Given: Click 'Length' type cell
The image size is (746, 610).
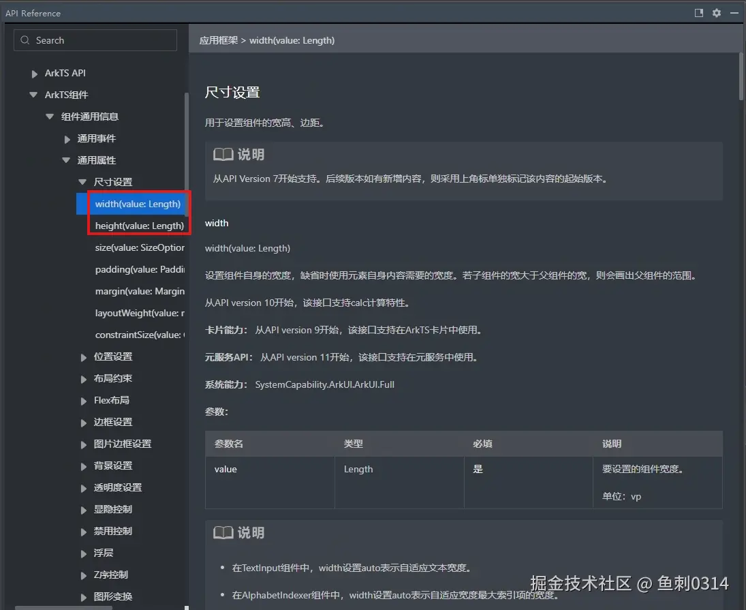Looking at the screenshot, I should click(x=358, y=469).
